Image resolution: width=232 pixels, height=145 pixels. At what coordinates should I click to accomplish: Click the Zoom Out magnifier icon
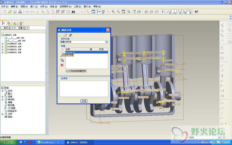118,12
